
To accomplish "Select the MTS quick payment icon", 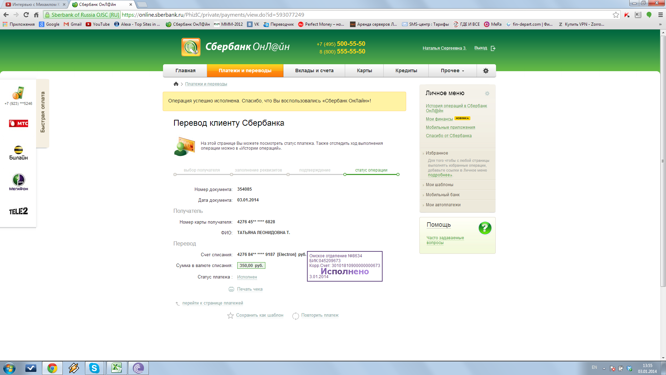I will tap(18, 123).
